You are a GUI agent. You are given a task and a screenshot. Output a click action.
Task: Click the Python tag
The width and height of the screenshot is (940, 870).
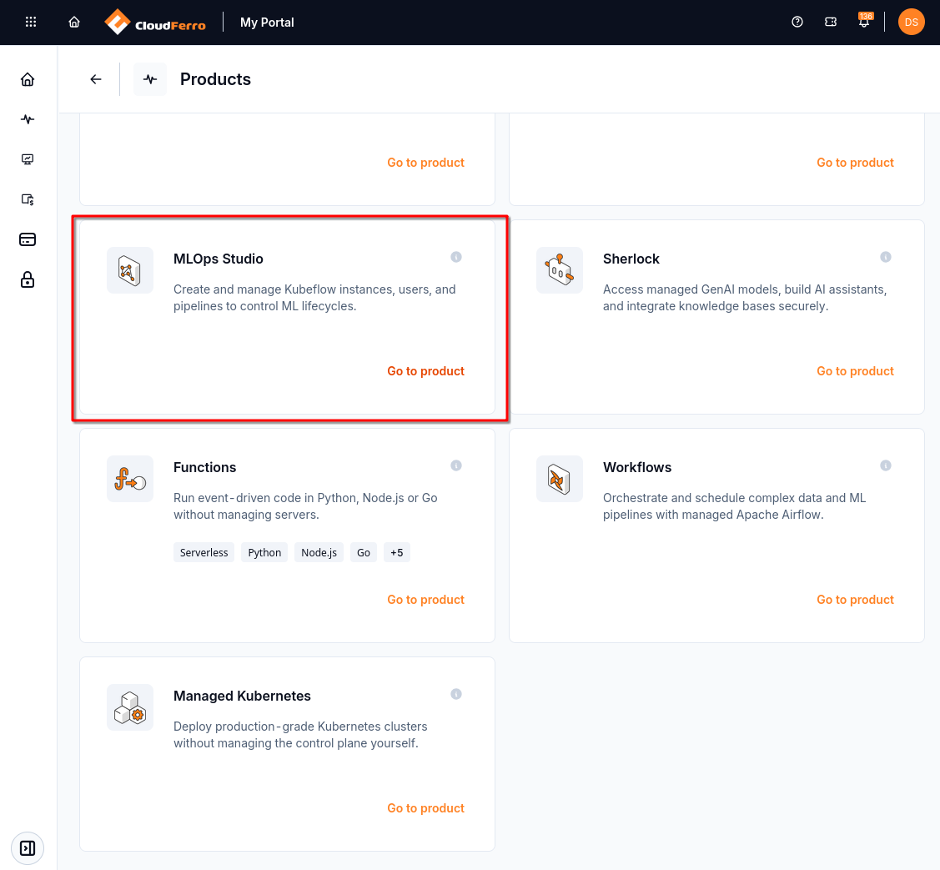click(x=264, y=553)
